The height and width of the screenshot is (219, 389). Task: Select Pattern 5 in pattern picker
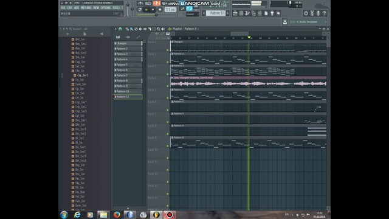[x=128, y=65]
